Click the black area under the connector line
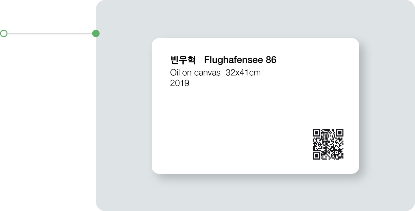The image size is (415, 211). 47,124
